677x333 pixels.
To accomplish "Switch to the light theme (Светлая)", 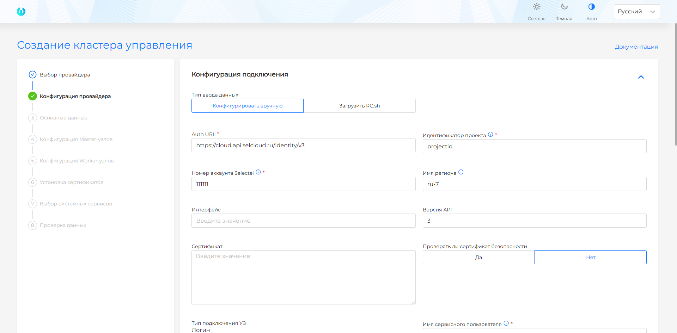I will [537, 11].
